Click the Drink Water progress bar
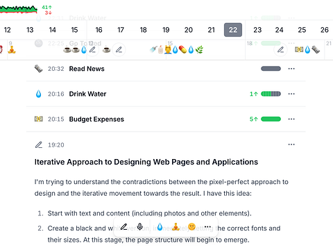Screen dimensions: 333x250 click(271, 94)
